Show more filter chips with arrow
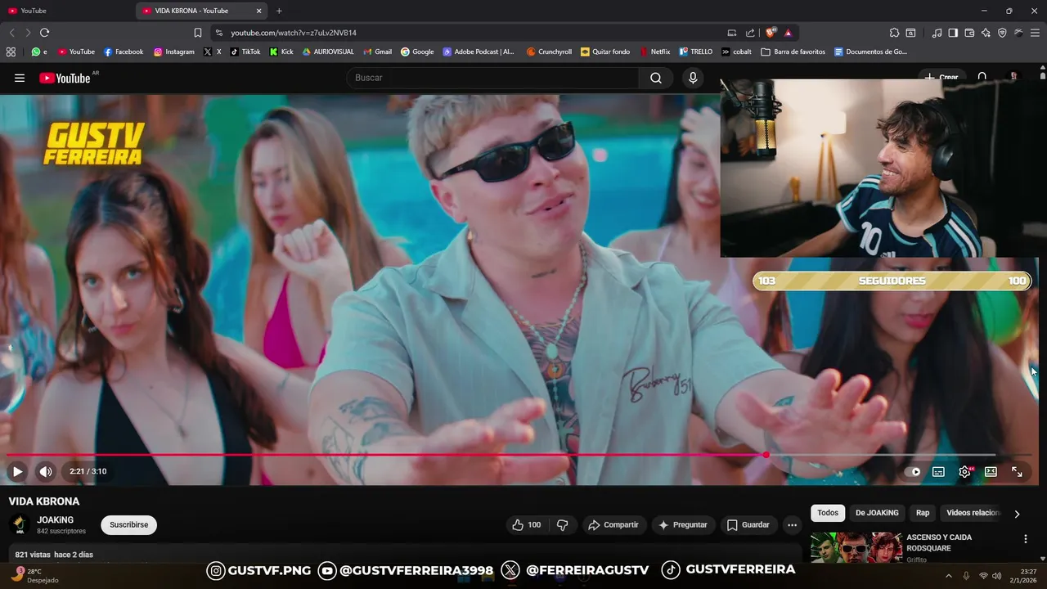The height and width of the screenshot is (589, 1047). [1017, 514]
